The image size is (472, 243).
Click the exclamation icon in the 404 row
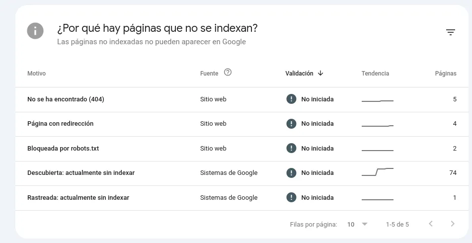pyautogui.click(x=291, y=99)
